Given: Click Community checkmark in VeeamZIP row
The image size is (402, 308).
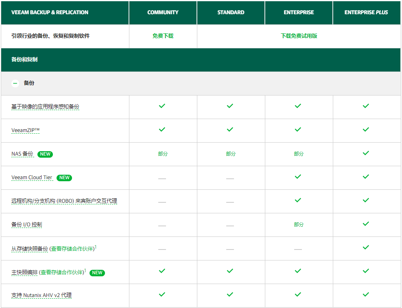Looking at the screenshot, I should click(x=162, y=129).
